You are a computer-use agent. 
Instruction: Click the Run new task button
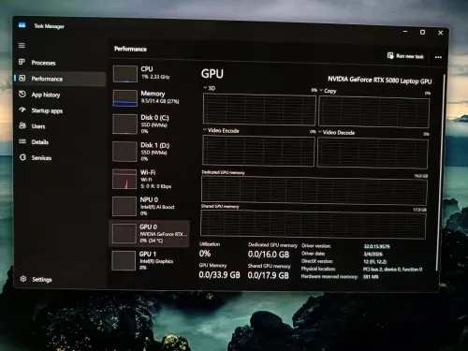point(405,56)
